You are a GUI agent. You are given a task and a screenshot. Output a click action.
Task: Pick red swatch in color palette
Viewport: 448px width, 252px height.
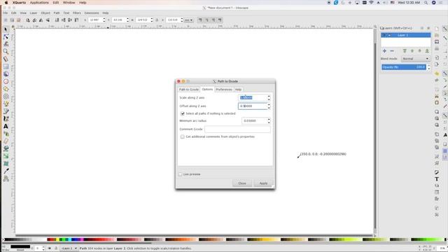pos(52,239)
